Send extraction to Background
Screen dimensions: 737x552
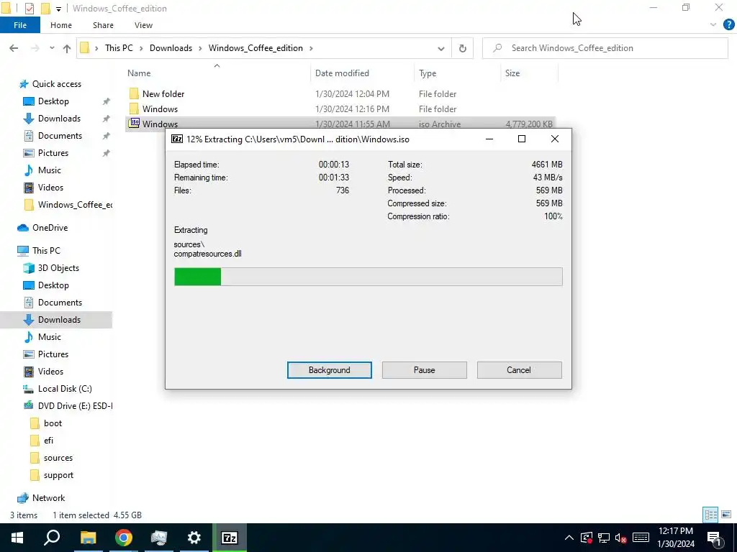point(330,370)
